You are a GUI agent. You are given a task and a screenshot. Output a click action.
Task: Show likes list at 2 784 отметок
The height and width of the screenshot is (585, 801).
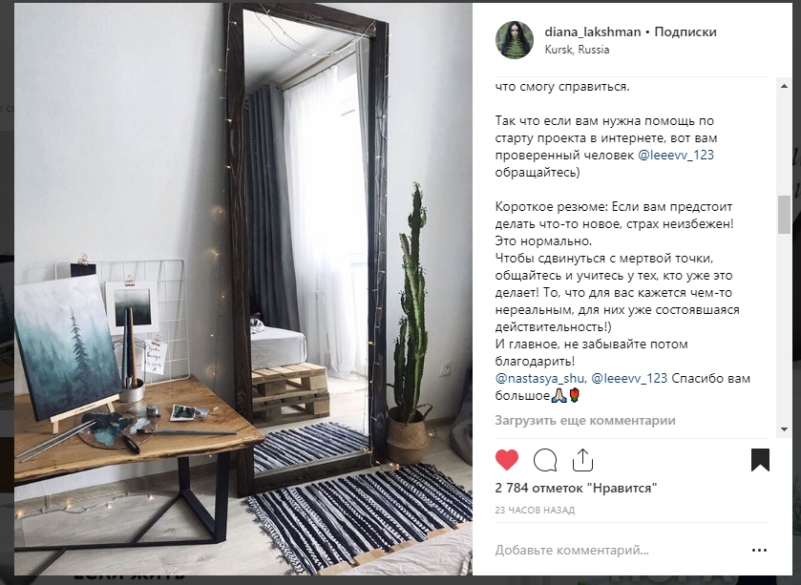tap(576, 488)
